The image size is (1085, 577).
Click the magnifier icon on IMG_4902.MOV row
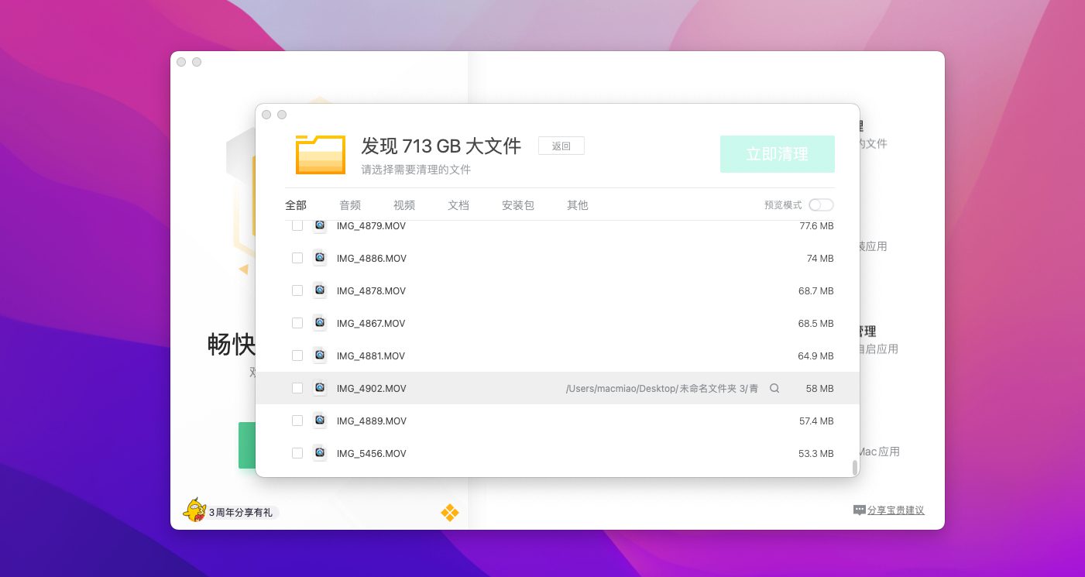(x=774, y=388)
